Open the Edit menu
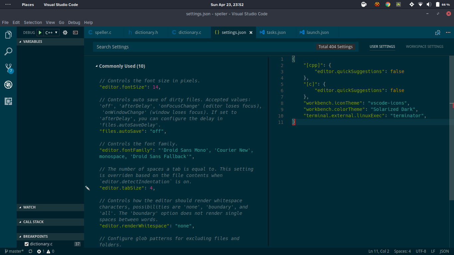 tap(16, 23)
